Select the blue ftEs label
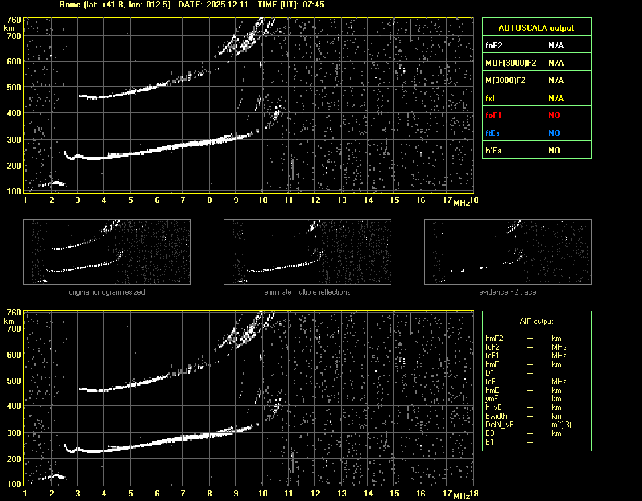This screenshot has height=501, width=642. click(x=493, y=133)
